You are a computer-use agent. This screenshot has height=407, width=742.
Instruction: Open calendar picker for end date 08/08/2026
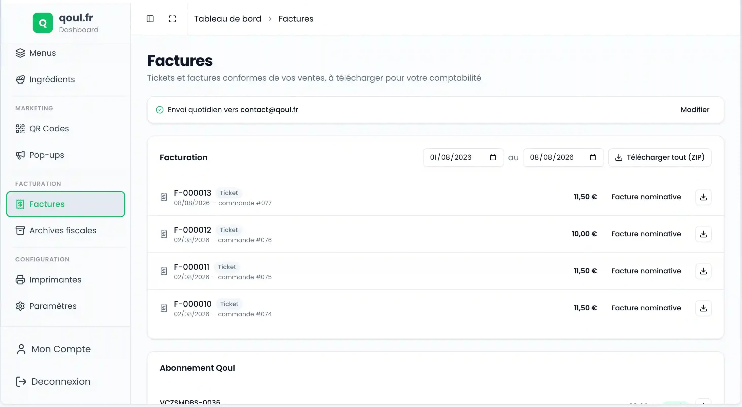pos(593,157)
